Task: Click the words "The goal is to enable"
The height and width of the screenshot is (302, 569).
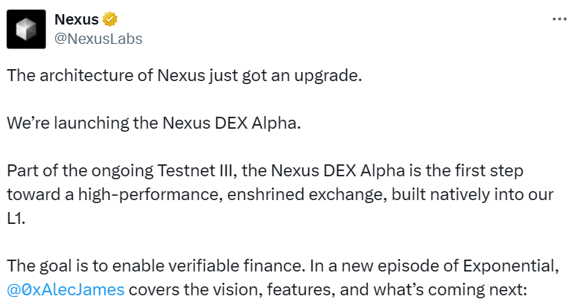Action: tap(73, 267)
